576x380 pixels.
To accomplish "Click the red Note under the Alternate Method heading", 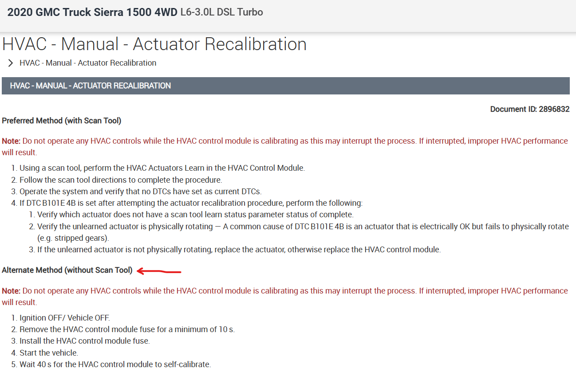I will (x=285, y=297).
